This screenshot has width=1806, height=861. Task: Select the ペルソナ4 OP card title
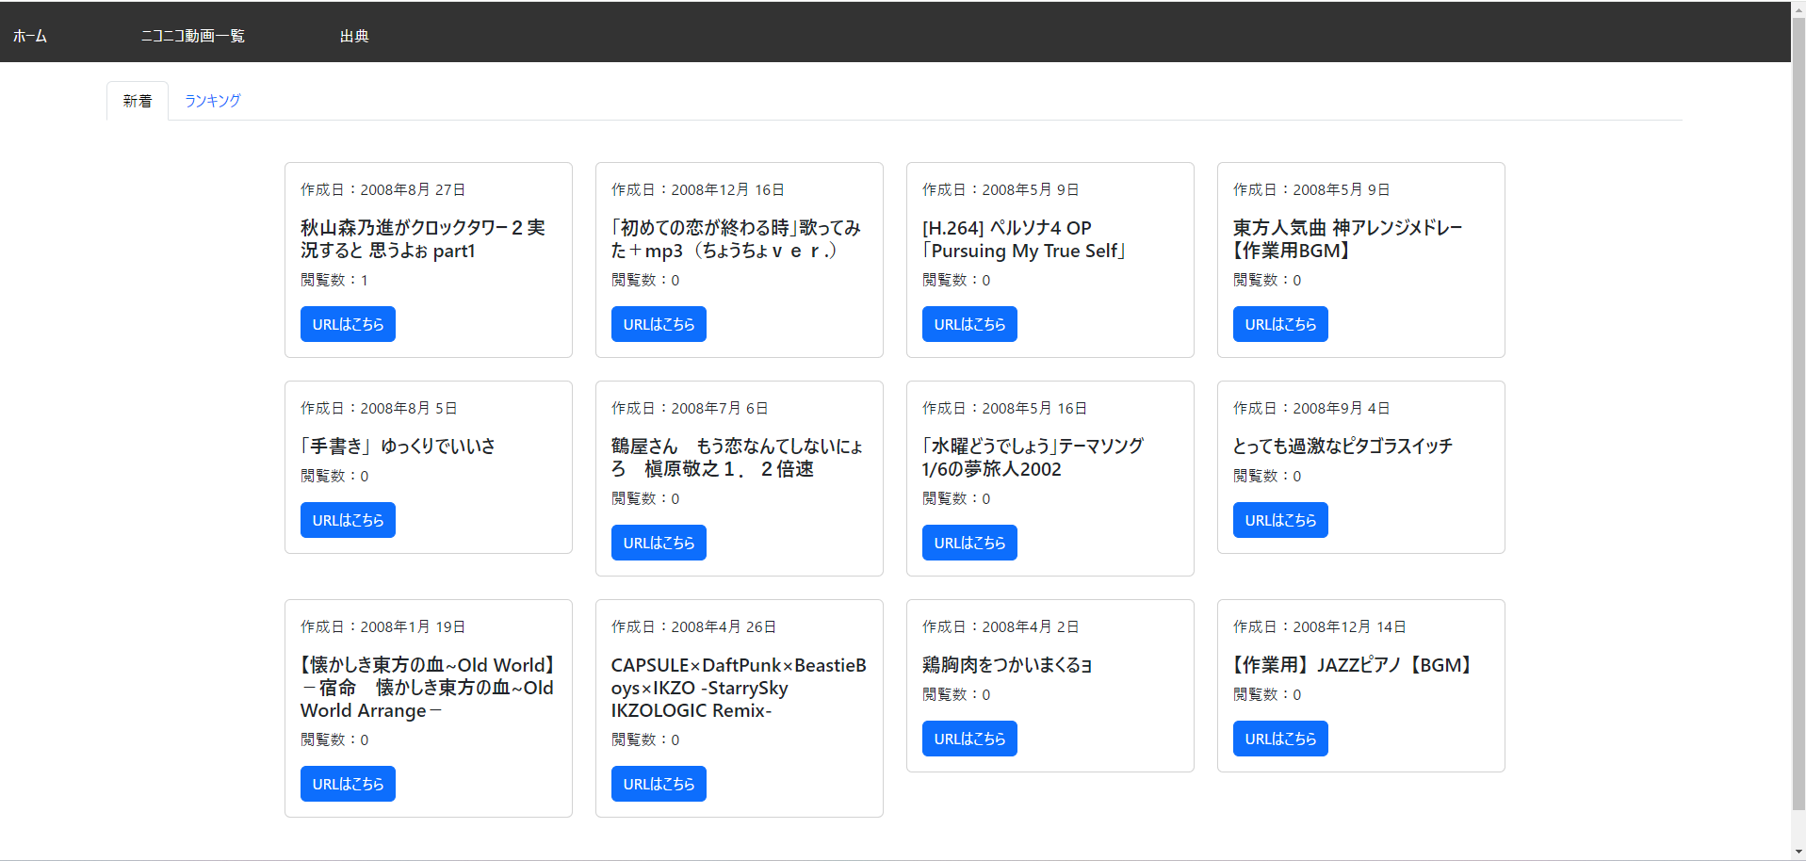pyautogui.click(x=1024, y=238)
